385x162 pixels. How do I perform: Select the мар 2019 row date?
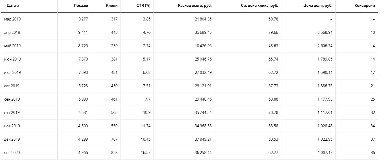click(12, 19)
